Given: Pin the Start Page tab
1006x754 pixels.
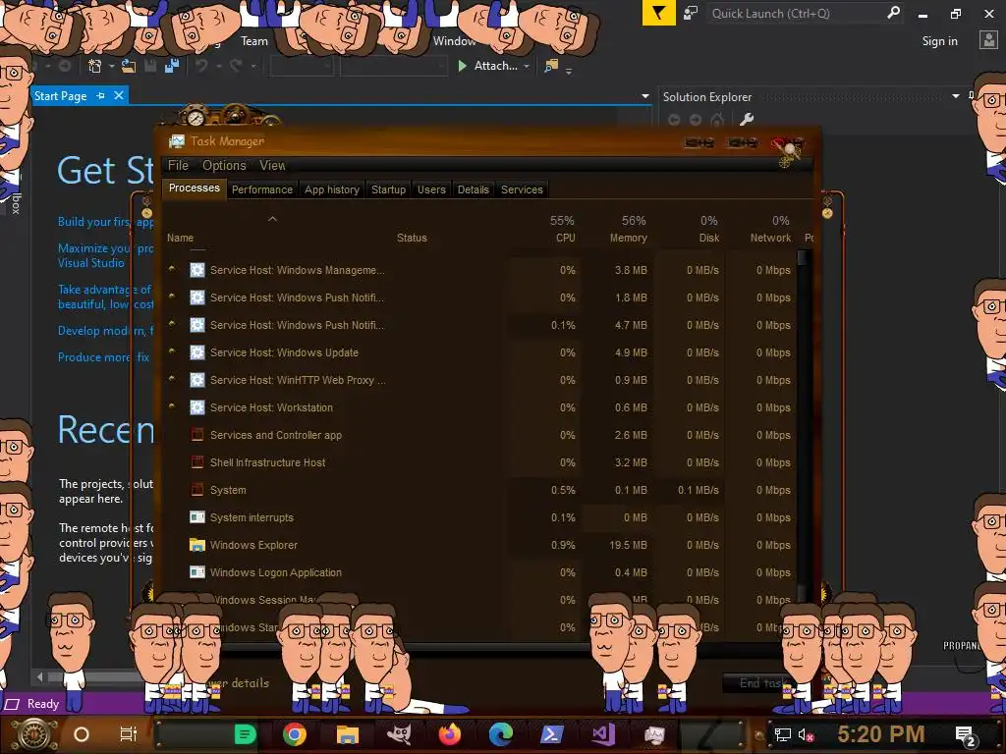Looking at the screenshot, I should (101, 95).
